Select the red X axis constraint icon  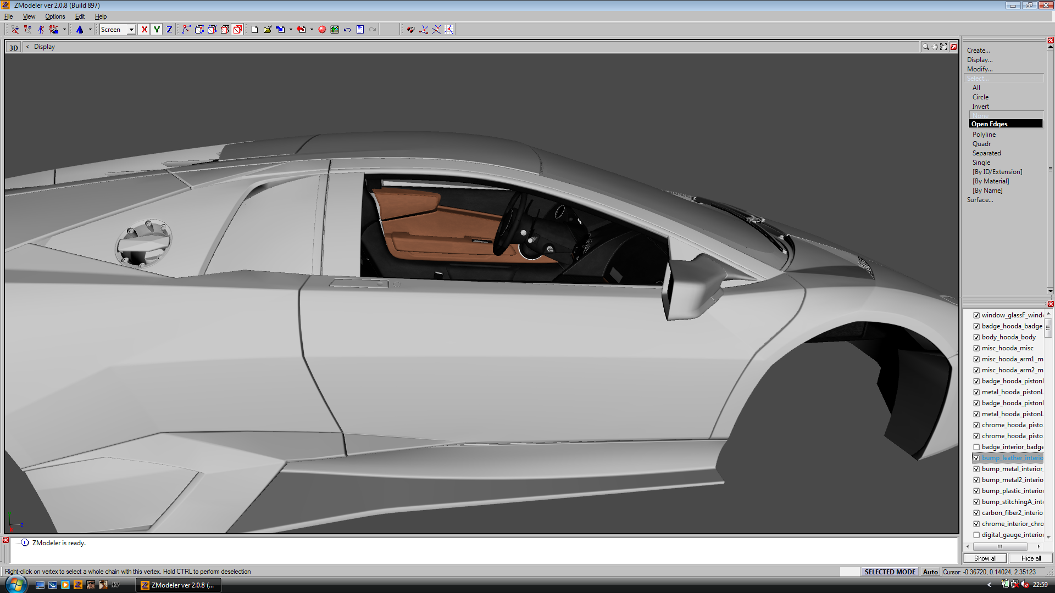point(144,29)
